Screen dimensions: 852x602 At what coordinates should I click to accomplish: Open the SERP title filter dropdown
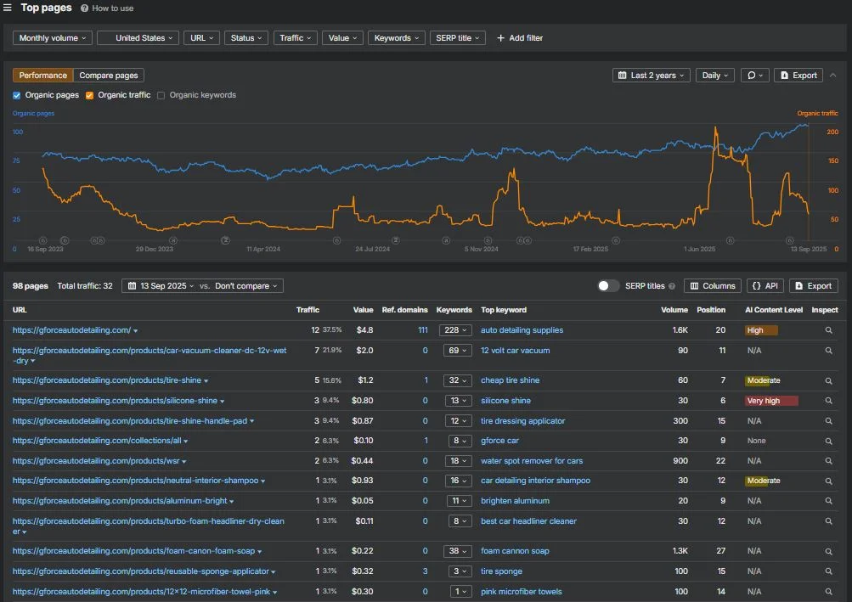458,38
